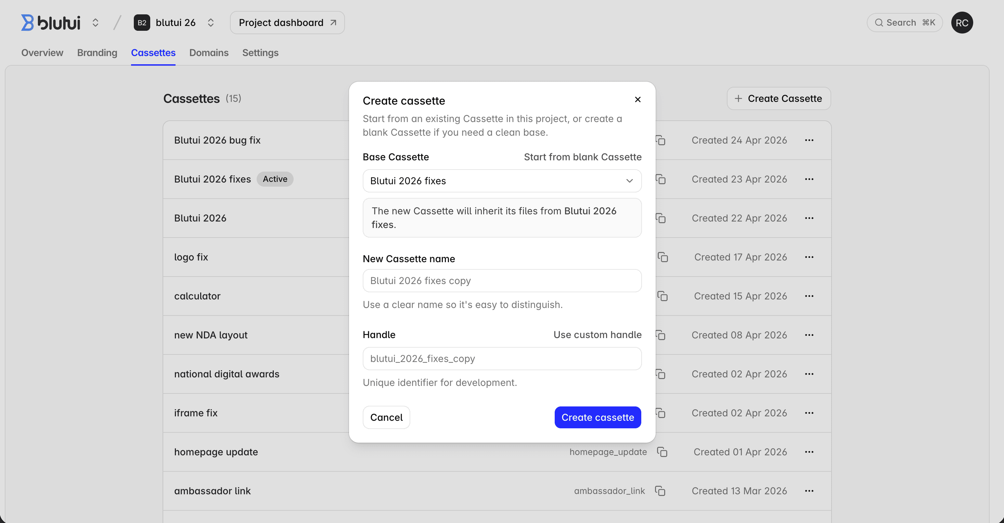Copy handle for national digital awards

coord(660,374)
